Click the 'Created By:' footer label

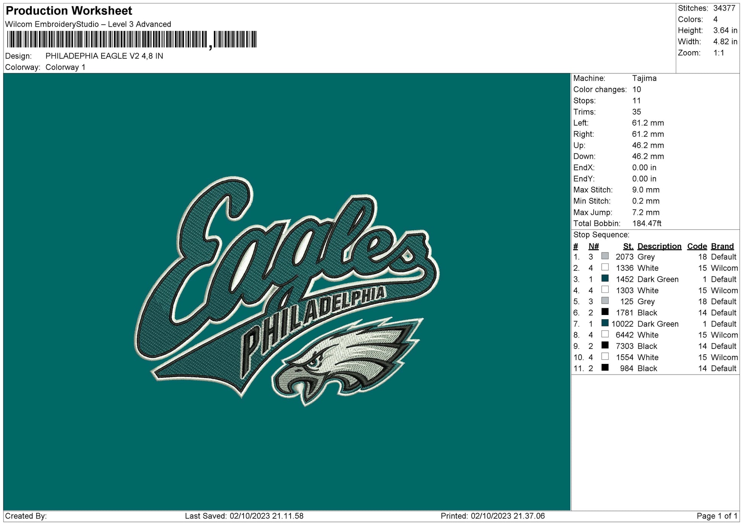pyautogui.click(x=26, y=516)
